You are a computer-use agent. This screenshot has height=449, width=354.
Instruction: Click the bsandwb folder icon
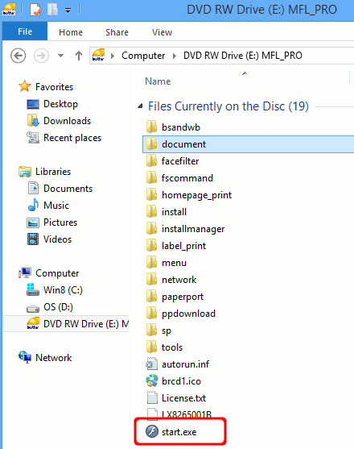[x=151, y=127]
